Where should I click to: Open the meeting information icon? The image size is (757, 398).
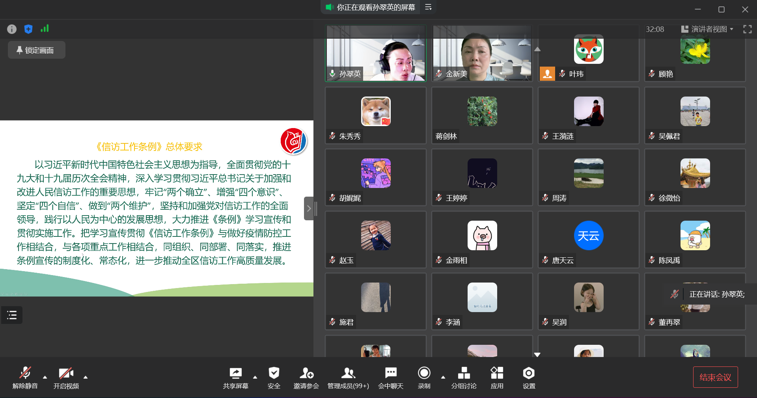click(x=12, y=29)
